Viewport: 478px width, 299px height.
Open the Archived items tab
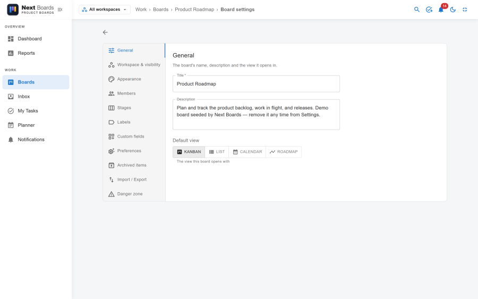(x=134, y=165)
